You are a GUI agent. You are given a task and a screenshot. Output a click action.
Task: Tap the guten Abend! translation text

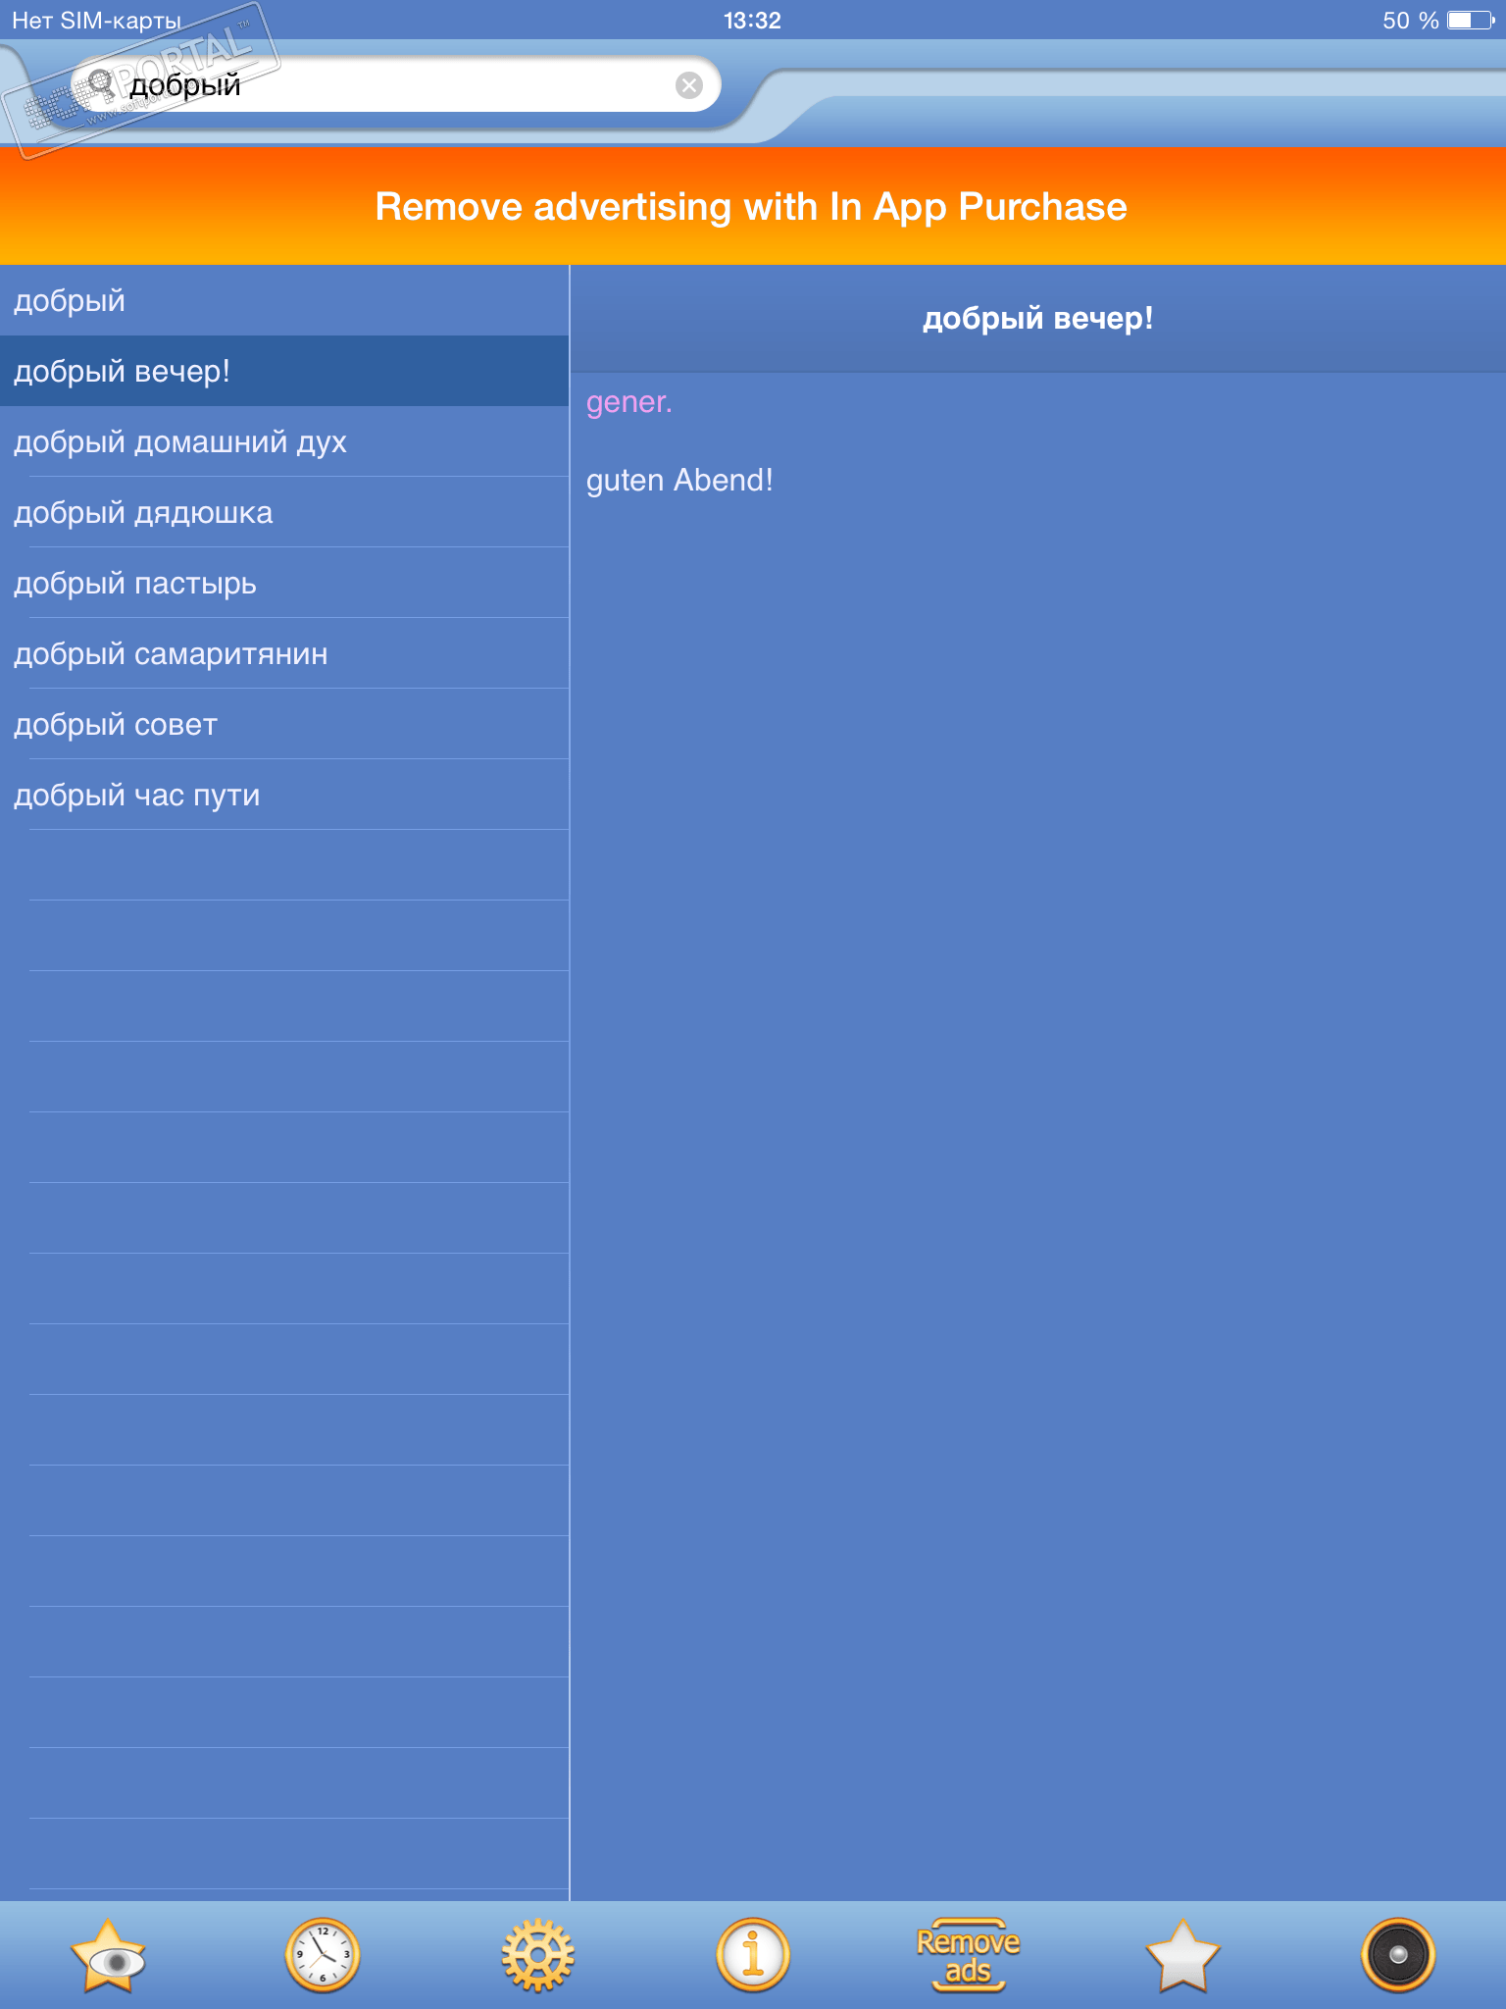[679, 480]
